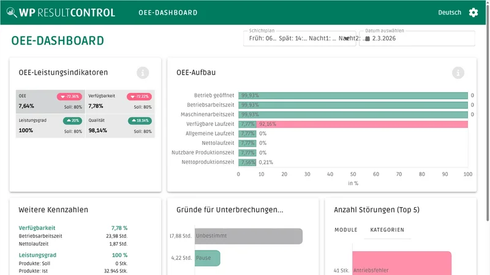
Task: Click the Verfügbarkeit red -72.22% badge
Action: [139, 97]
